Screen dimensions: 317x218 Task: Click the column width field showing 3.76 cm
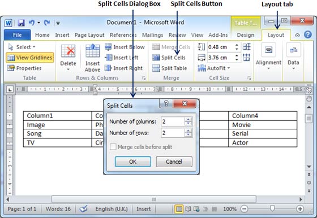click(x=221, y=58)
